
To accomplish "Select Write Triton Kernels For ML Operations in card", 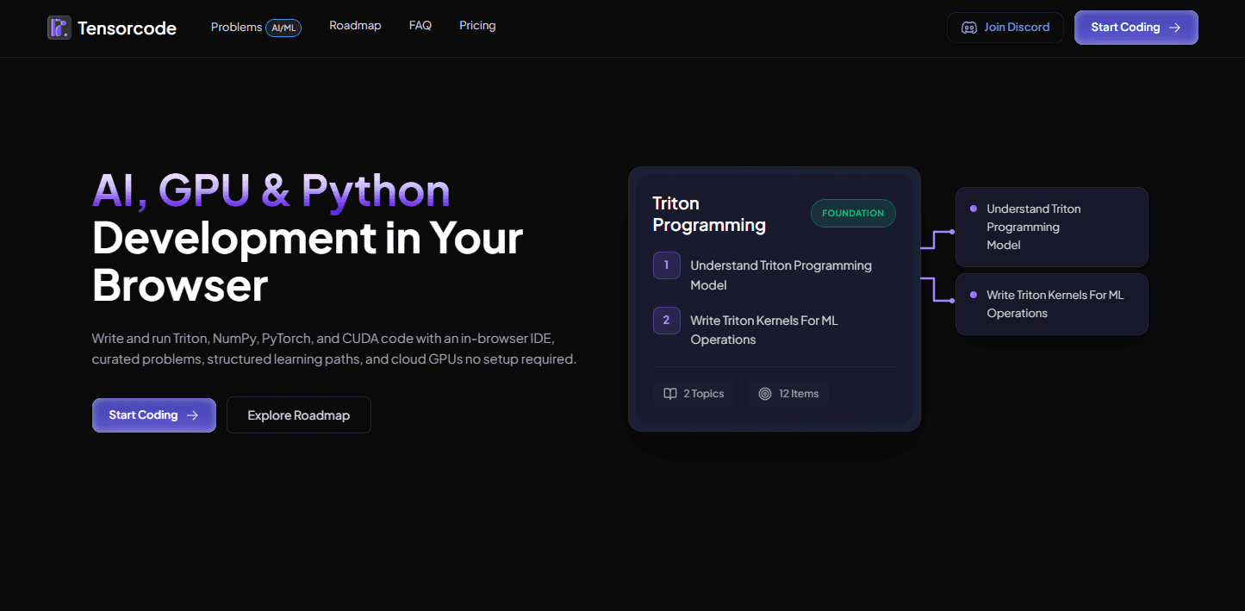I will click(764, 330).
